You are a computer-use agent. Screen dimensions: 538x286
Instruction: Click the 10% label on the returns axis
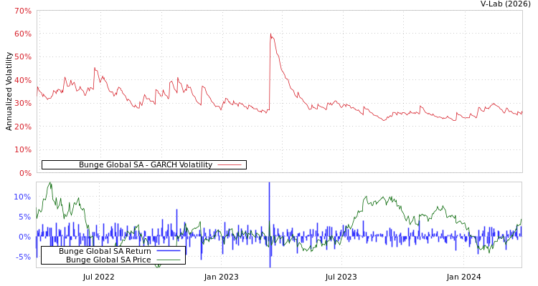coord(22,197)
